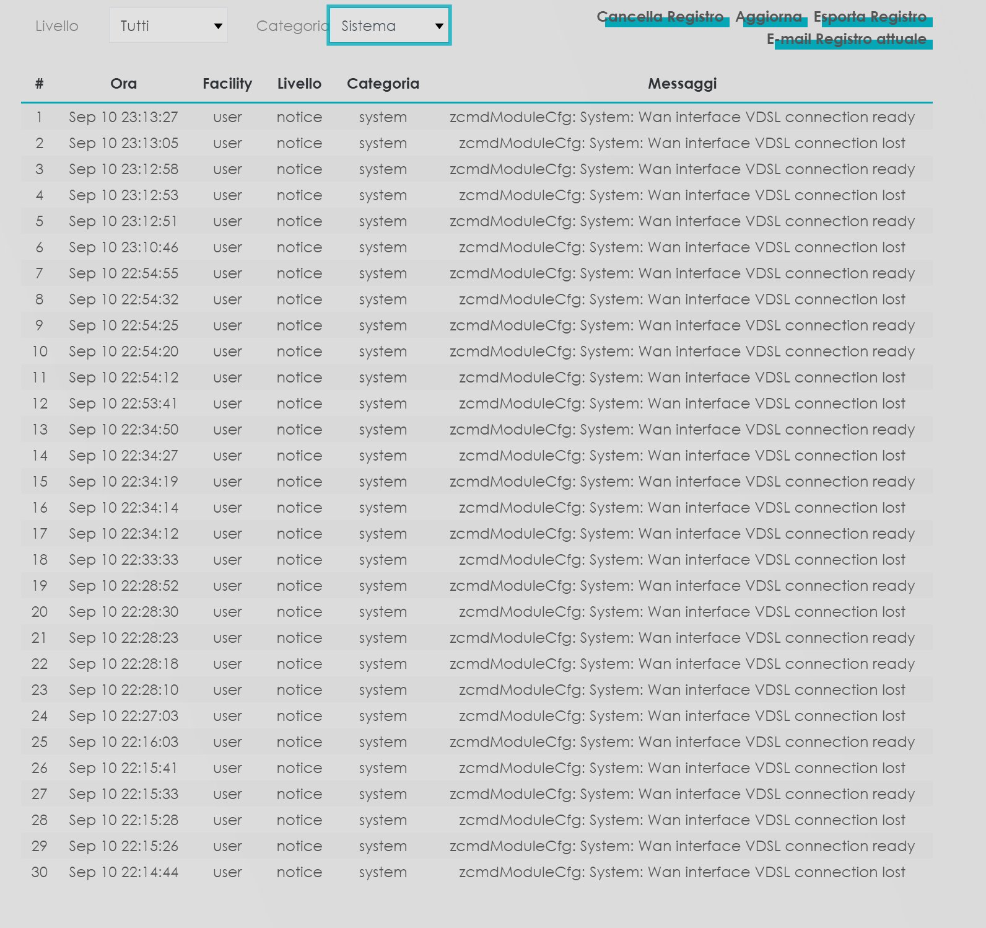Click the Messaggi column header

(x=682, y=84)
